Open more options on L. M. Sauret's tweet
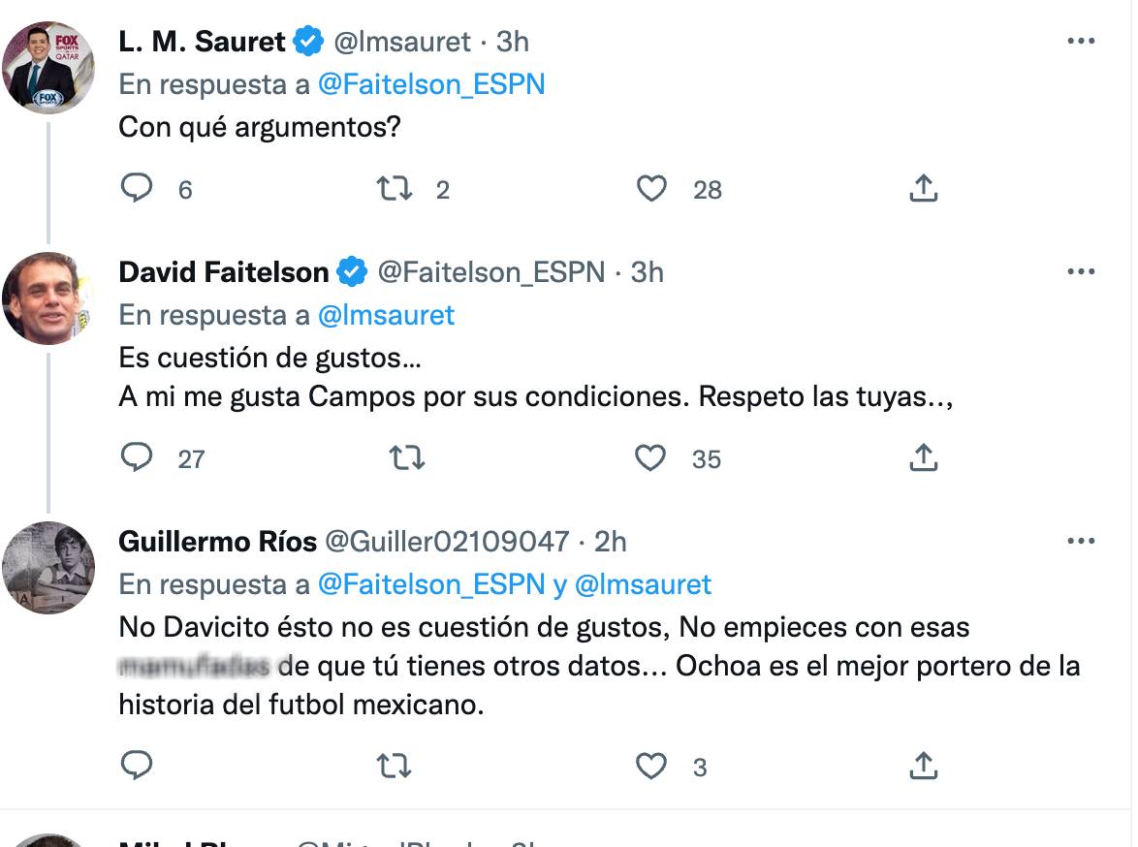 (1081, 42)
